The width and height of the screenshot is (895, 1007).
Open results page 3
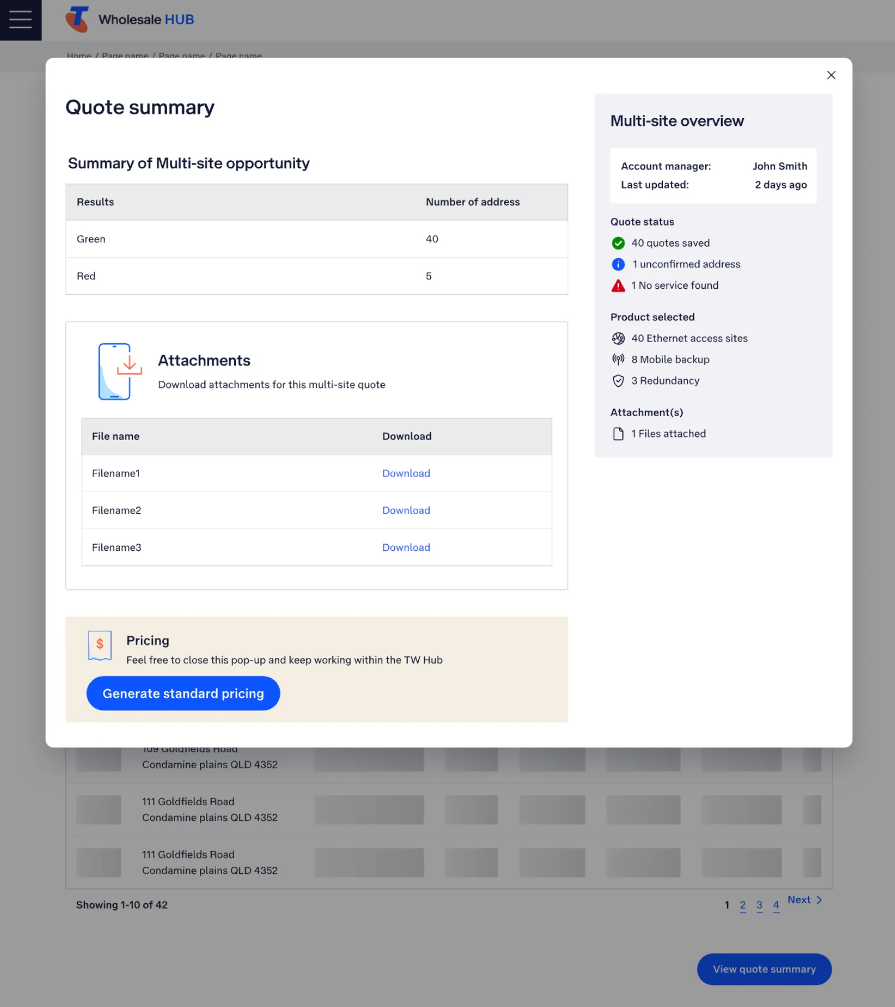pyautogui.click(x=759, y=905)
